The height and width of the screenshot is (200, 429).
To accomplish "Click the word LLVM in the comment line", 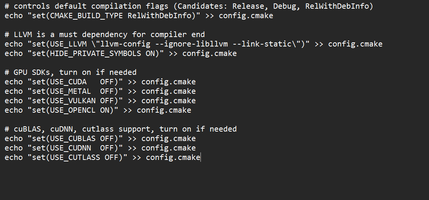I will click(x=23, y=35).
